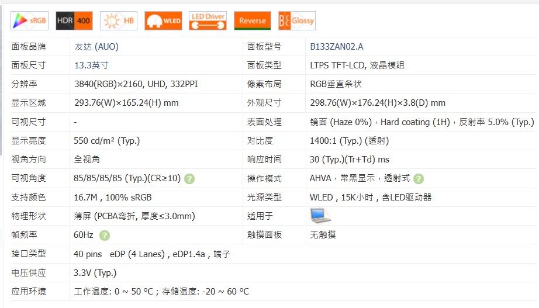The width and height of the screenshot is (539, 308).
Task: Select the HB high brightness badge
Action: 118,20
